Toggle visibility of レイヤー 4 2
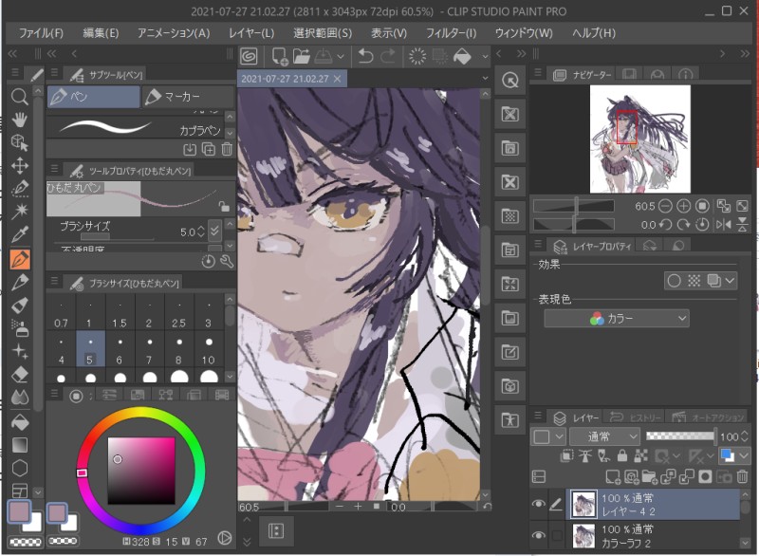The width and height of the screenshot is (759, 556). (x=538, y=504)
